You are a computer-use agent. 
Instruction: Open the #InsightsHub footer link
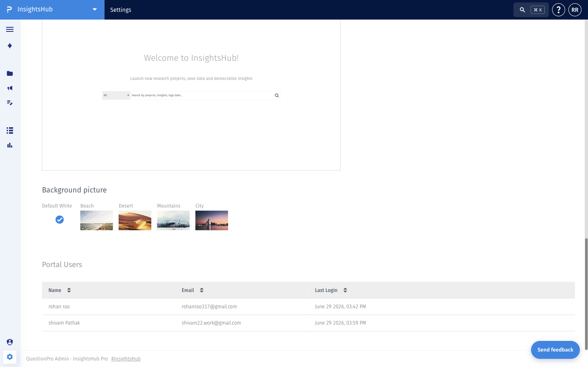pyautogui.click(x=126, y=359)
